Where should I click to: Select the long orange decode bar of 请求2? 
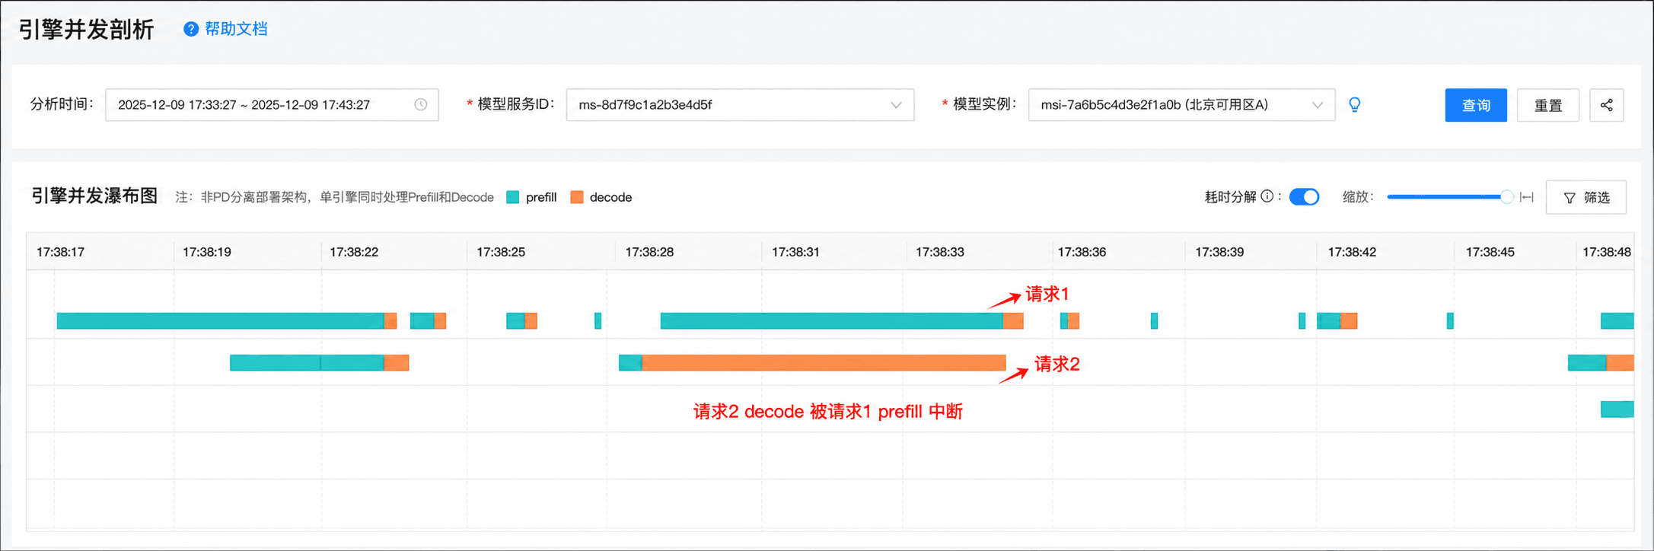coord(824,363)
